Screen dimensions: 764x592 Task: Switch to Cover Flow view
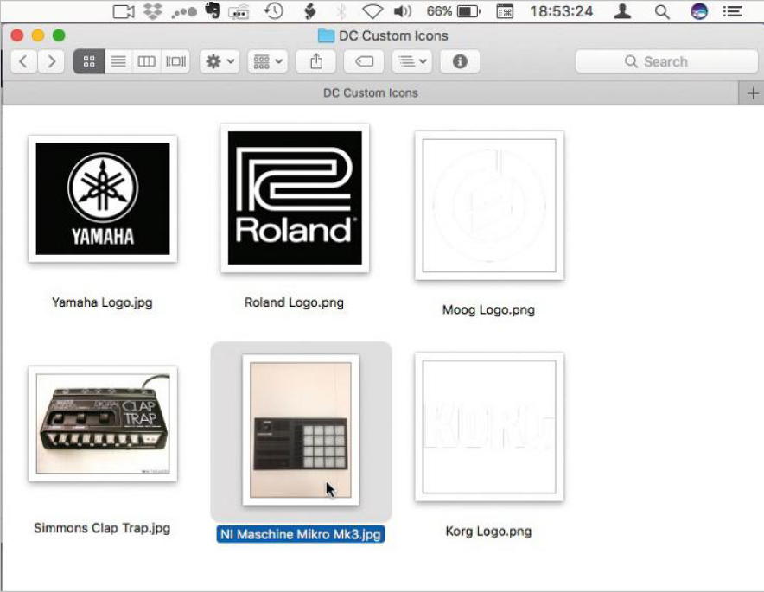176,61
